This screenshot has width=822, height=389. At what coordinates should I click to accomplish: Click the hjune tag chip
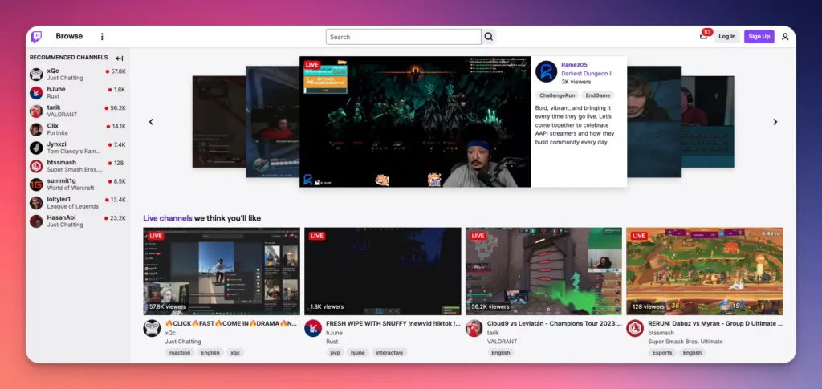pyautogui.click(x=358, y=352)
